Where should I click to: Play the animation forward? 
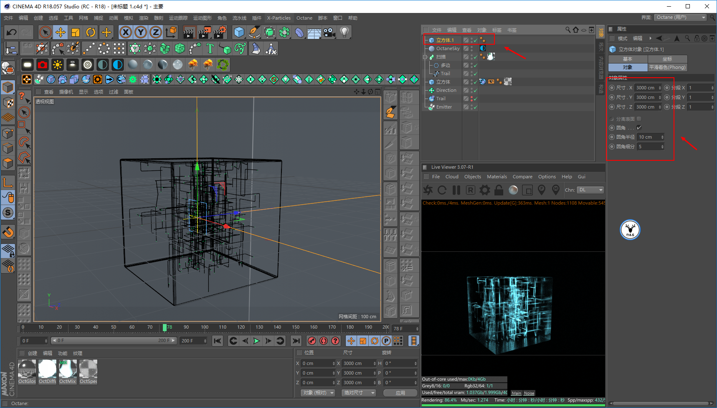click(256, 341)
